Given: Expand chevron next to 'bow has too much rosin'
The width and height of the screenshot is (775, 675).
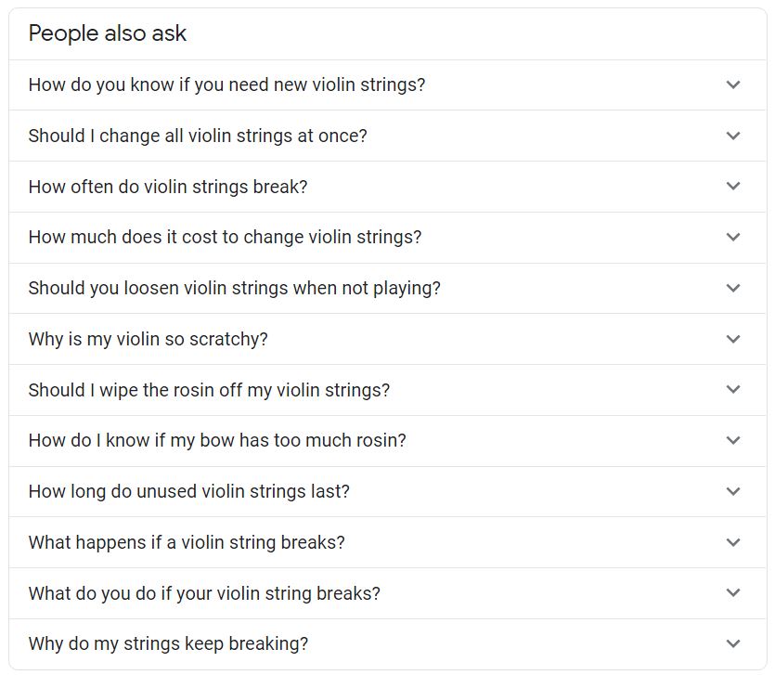Looking at the screenshot, I should point(733,440).
